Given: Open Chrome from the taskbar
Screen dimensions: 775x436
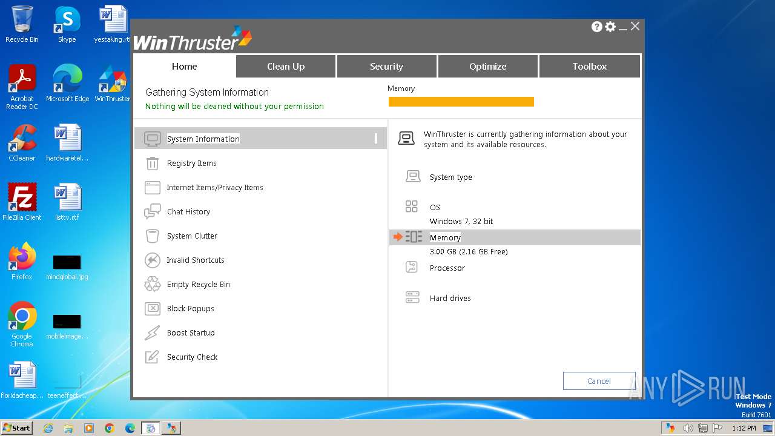Looking at the screenshot, I should click(110, 428).
